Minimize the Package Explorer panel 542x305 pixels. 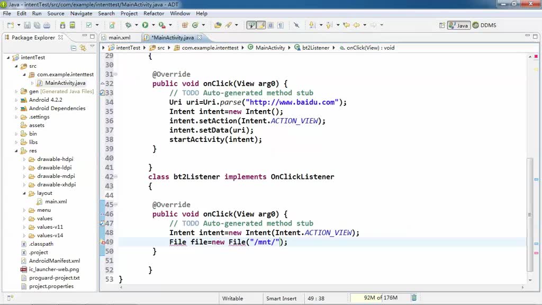84,35
